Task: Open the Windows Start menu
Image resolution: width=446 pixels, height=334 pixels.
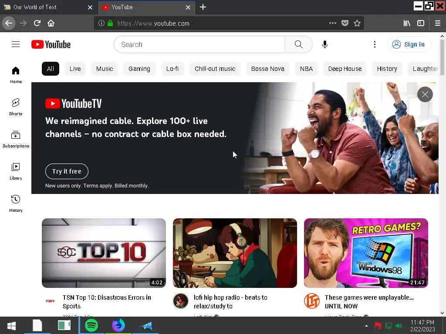Action: (x=11, y=326)
